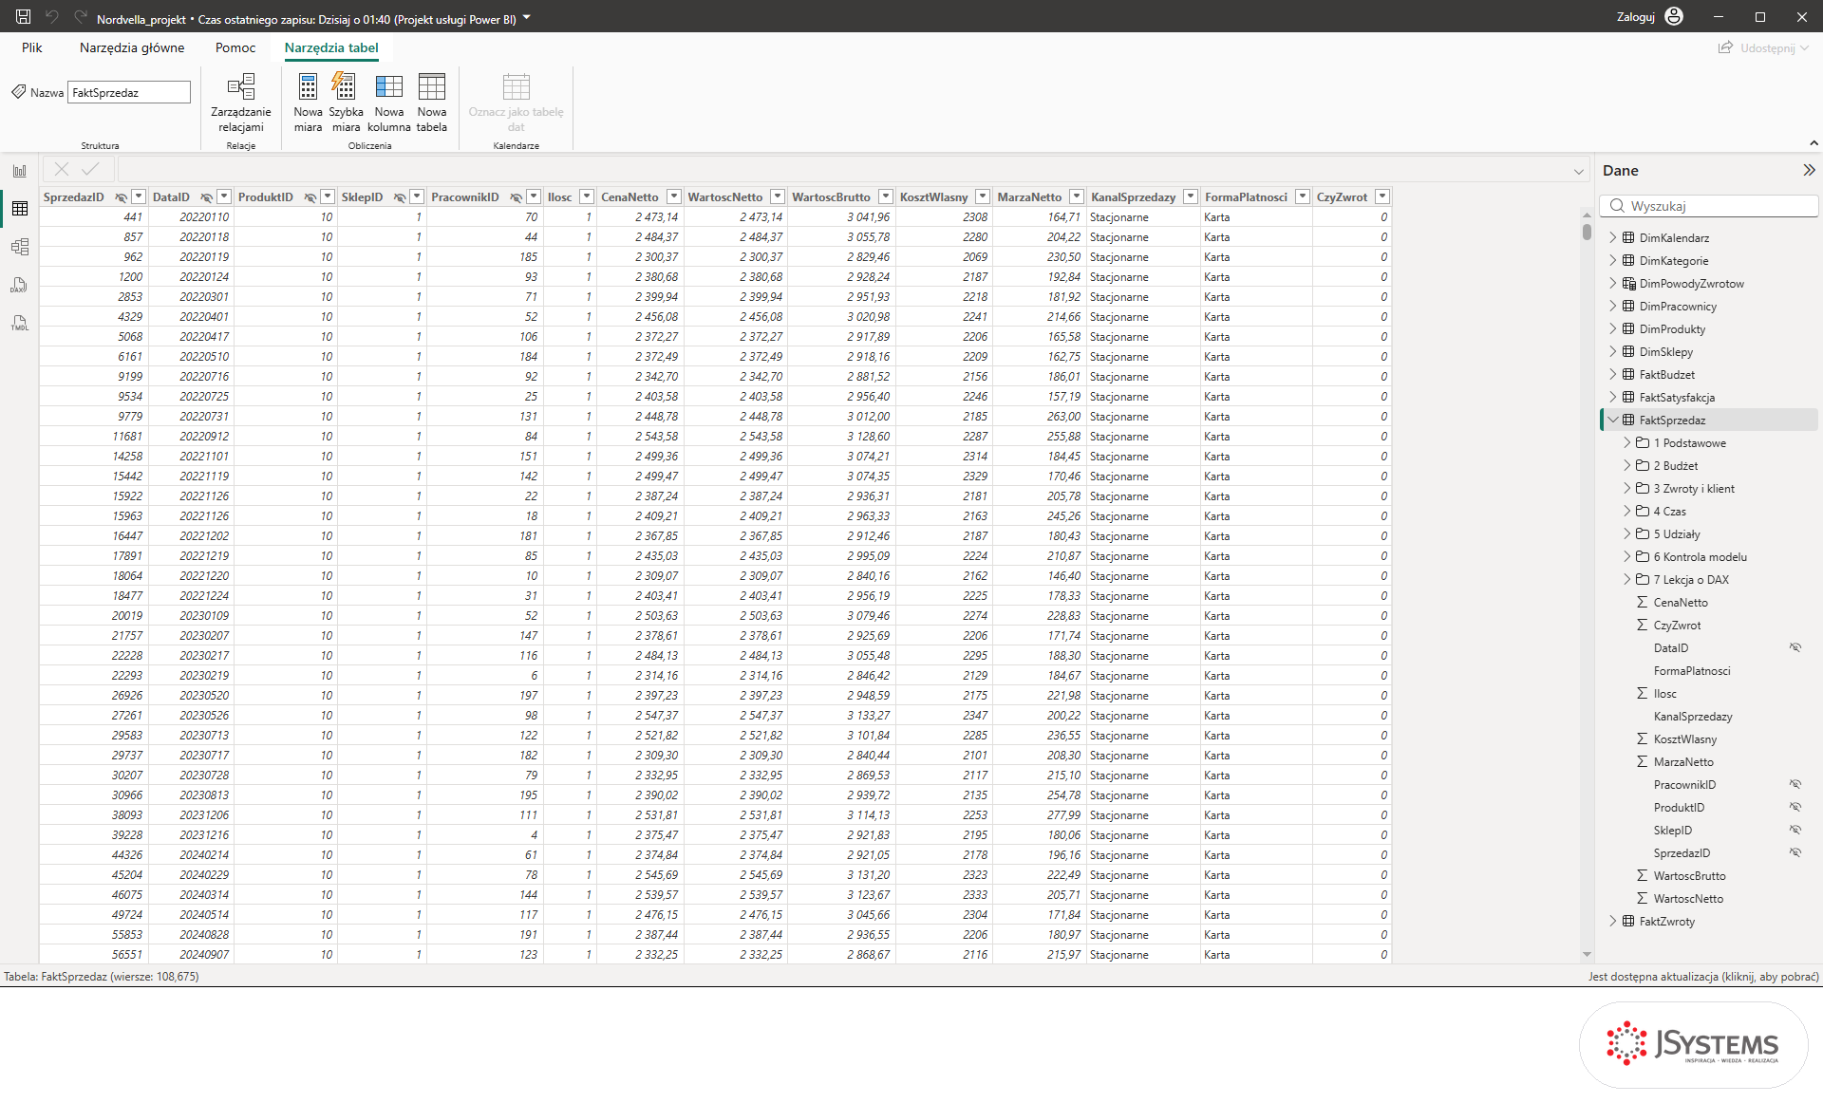The width and height of the screenshot is (1823, 1103).
Task: Click the user account avatar icon
Action: 1674,16
